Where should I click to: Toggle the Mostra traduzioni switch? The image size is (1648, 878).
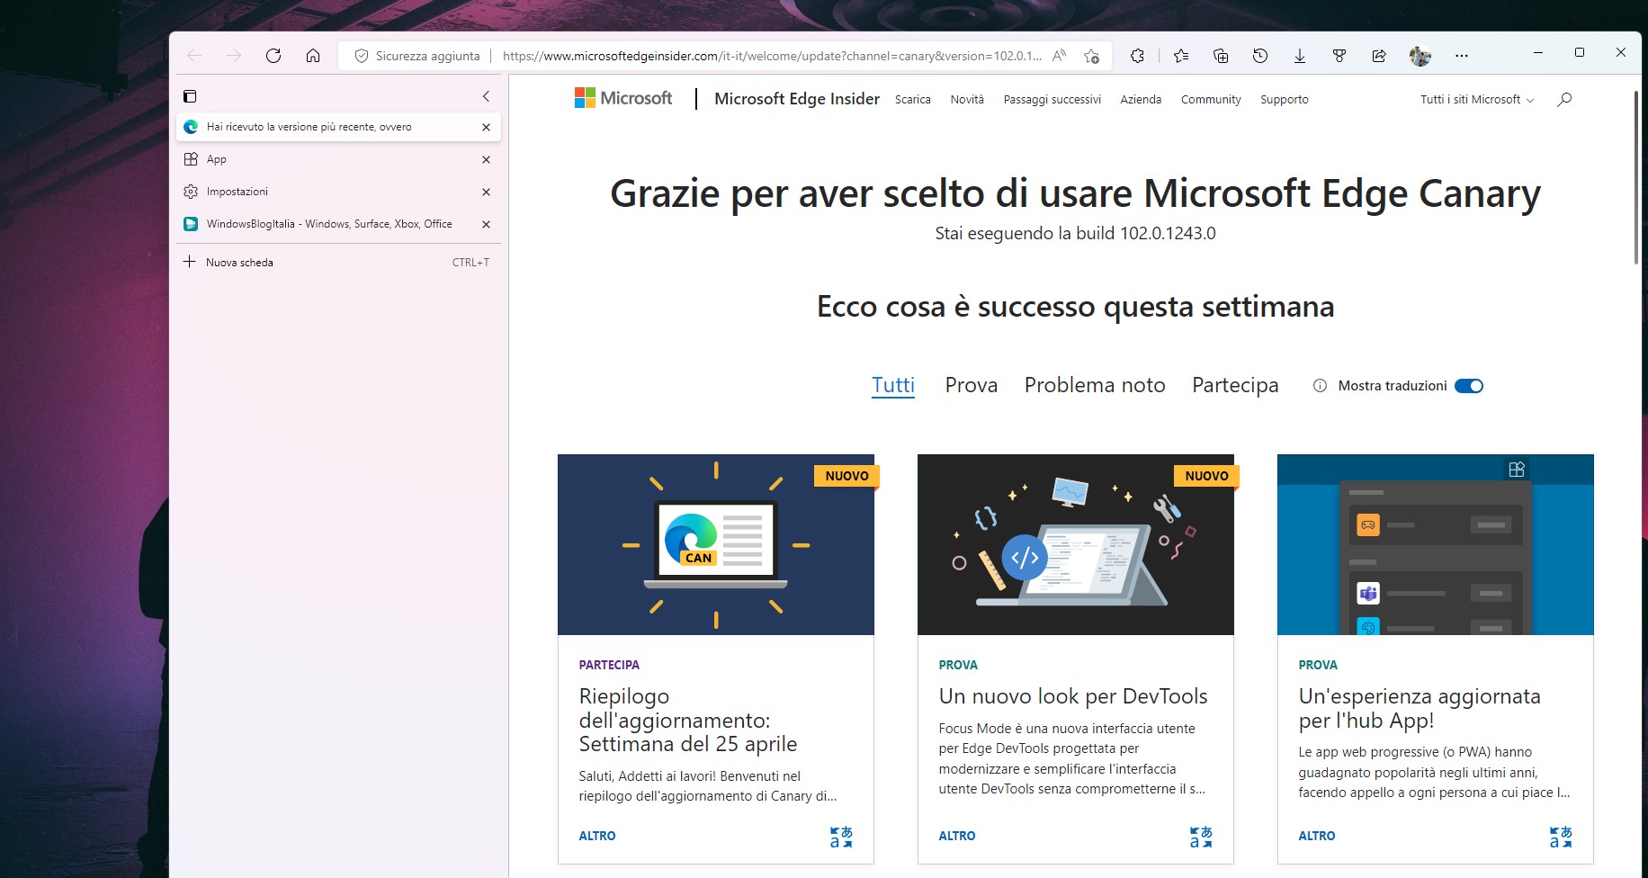(1469, 386)
